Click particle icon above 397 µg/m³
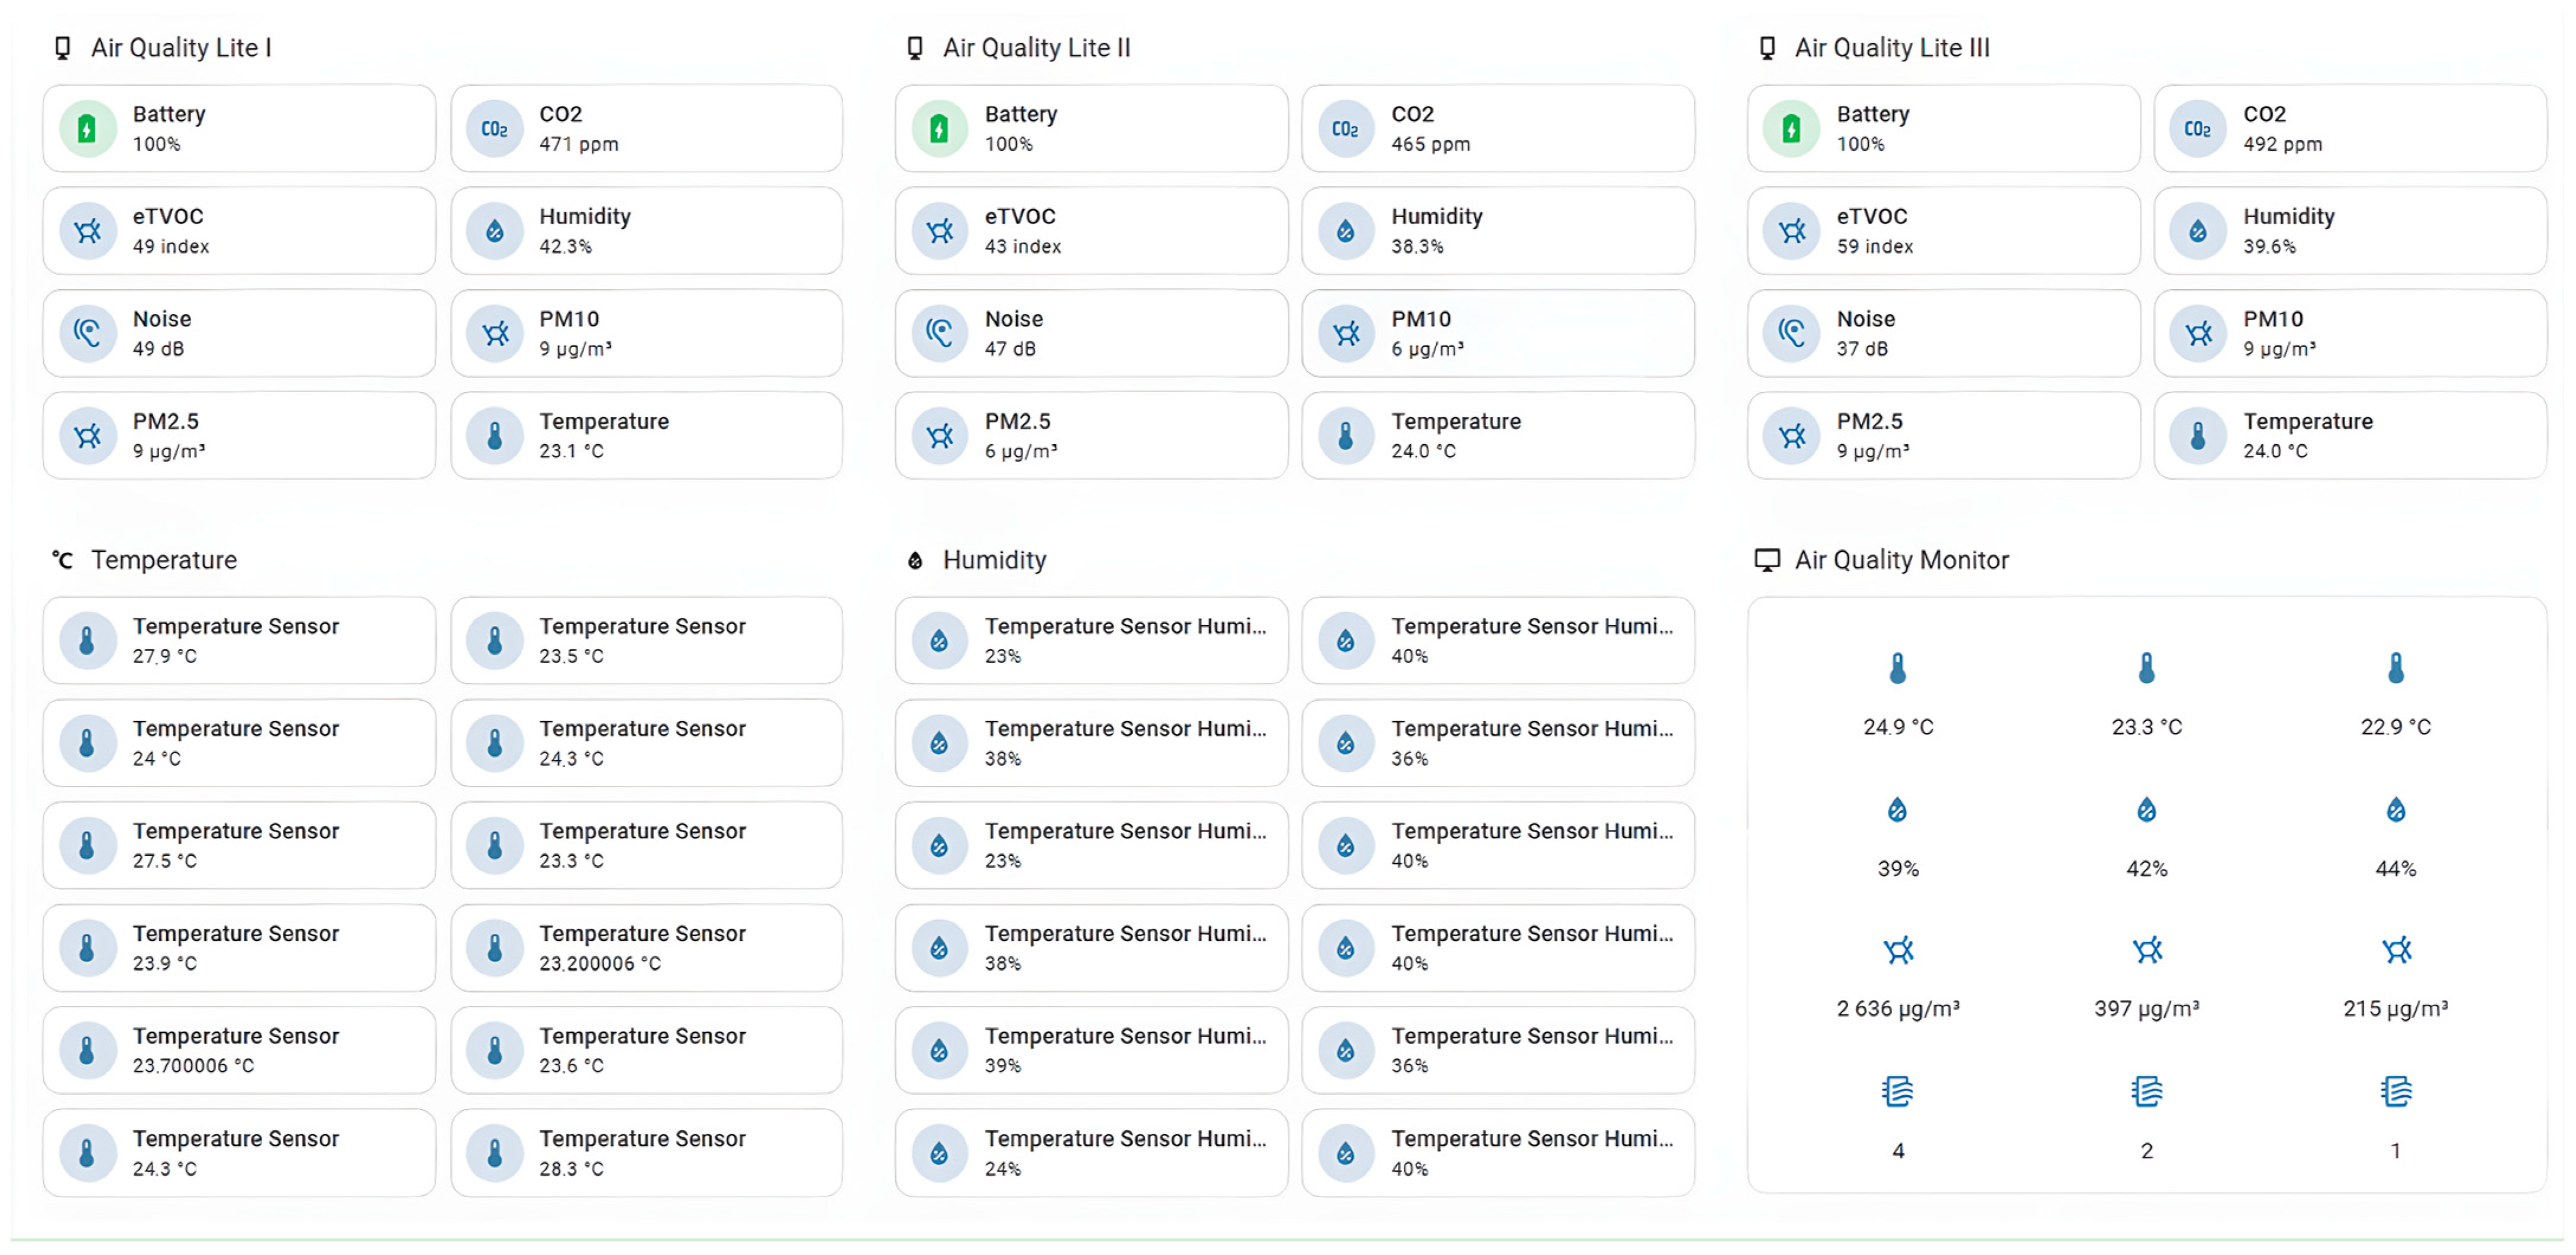Screen dimensions: 2576x1255 point(2146,949)
